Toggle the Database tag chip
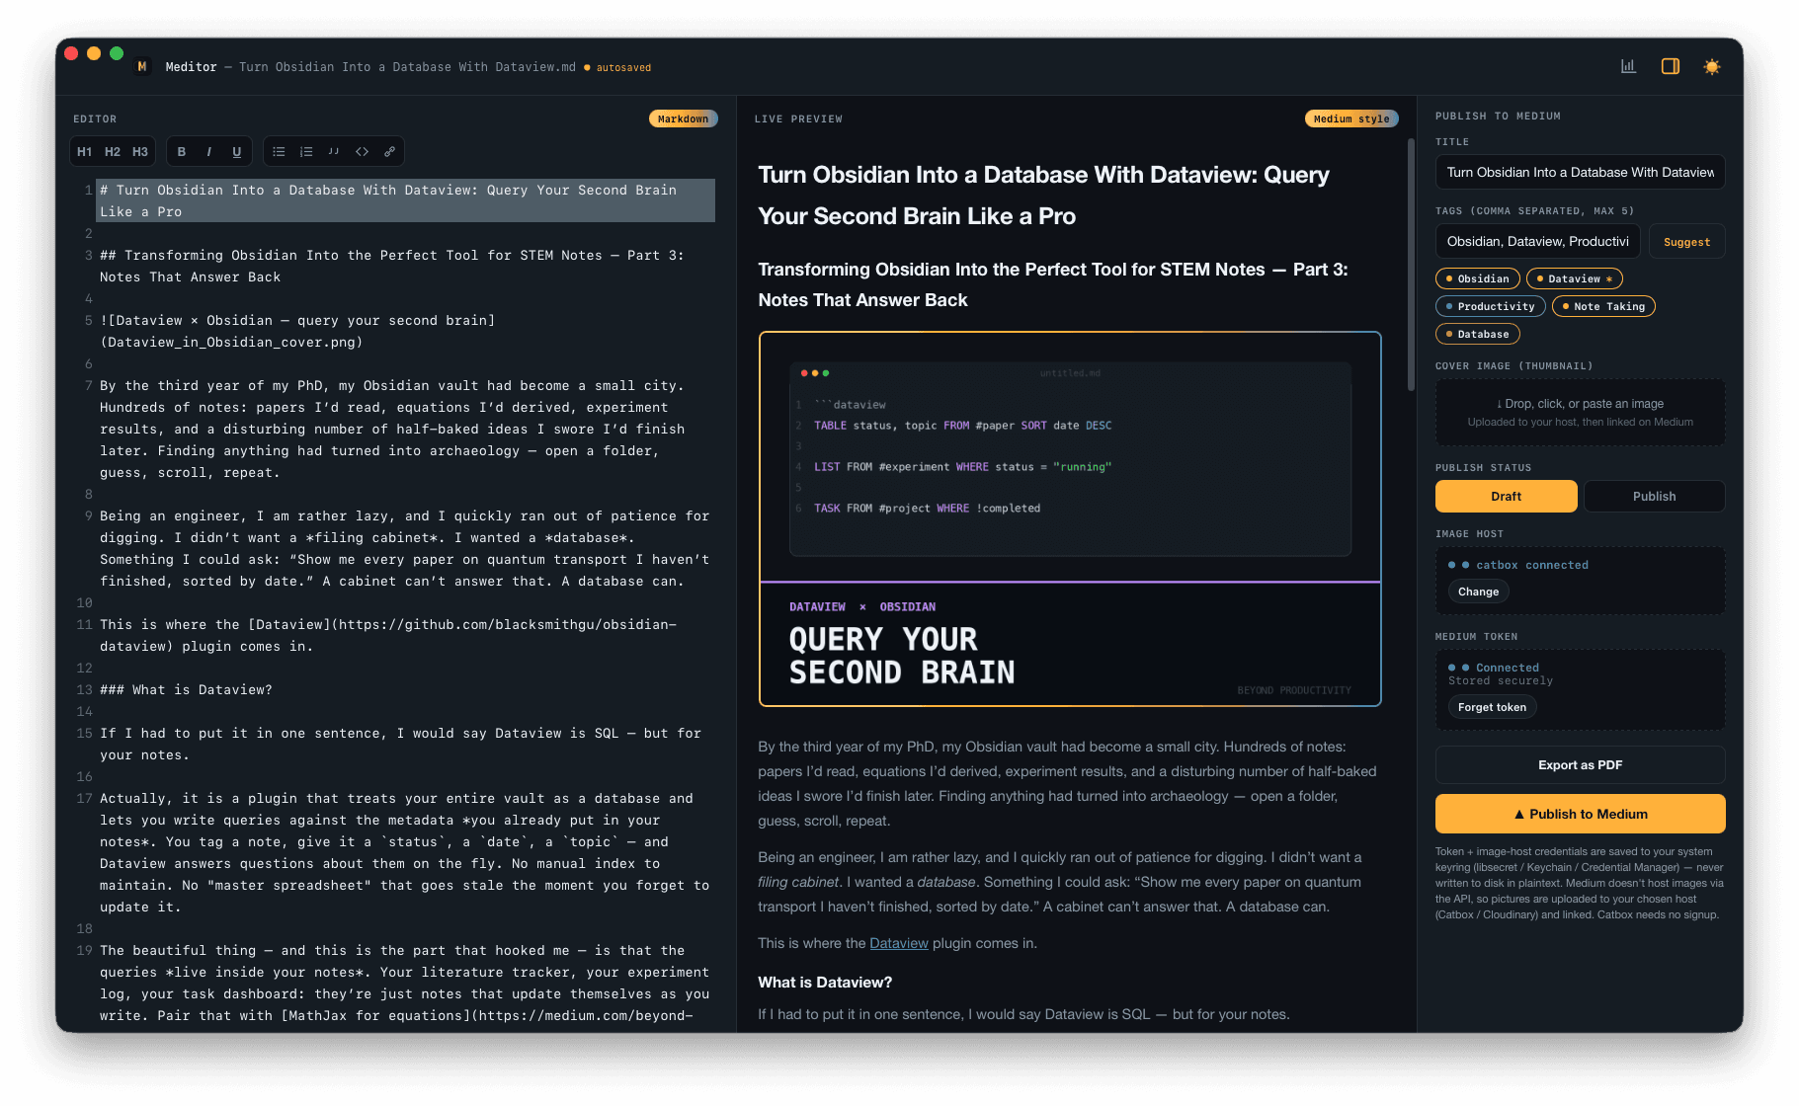Viewport: 1799px width, 1106px height. pyautogui.click(x=1477, y=334)
